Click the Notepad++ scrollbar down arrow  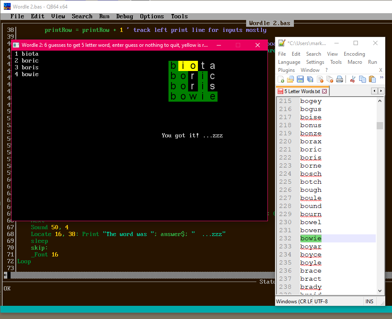pos(380,291)
